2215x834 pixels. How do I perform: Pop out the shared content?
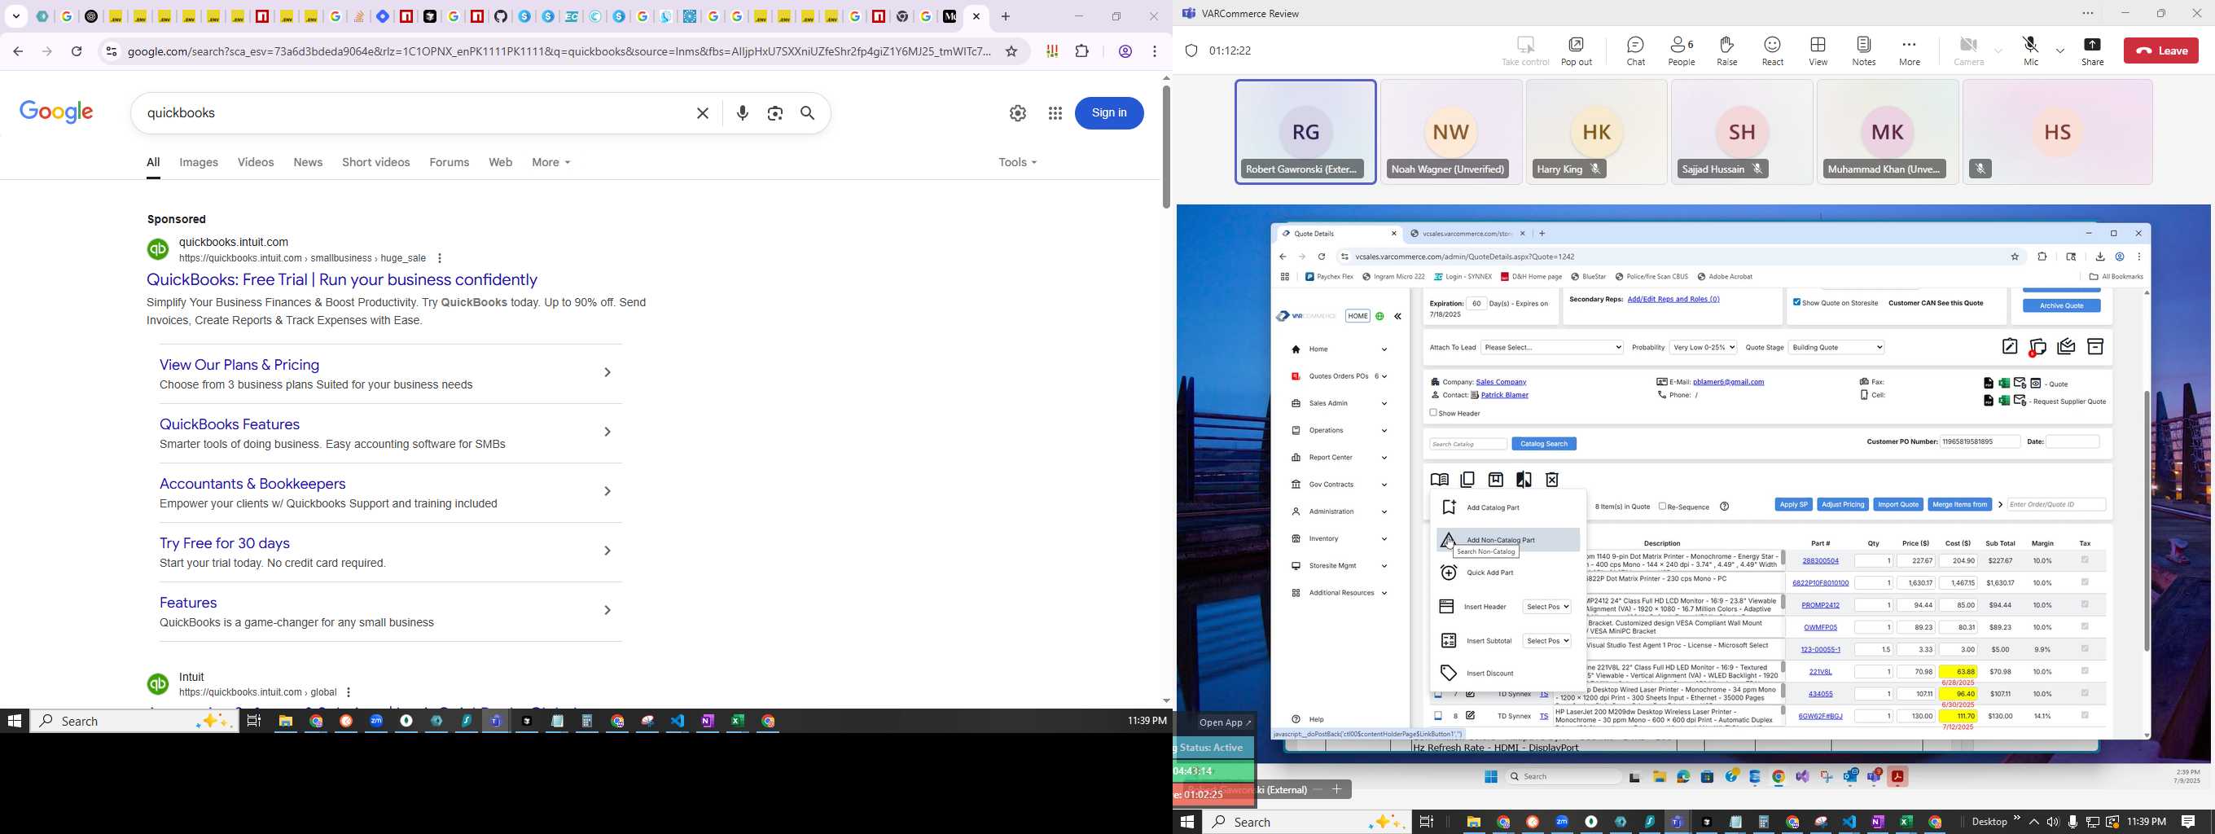point(1576,50)
